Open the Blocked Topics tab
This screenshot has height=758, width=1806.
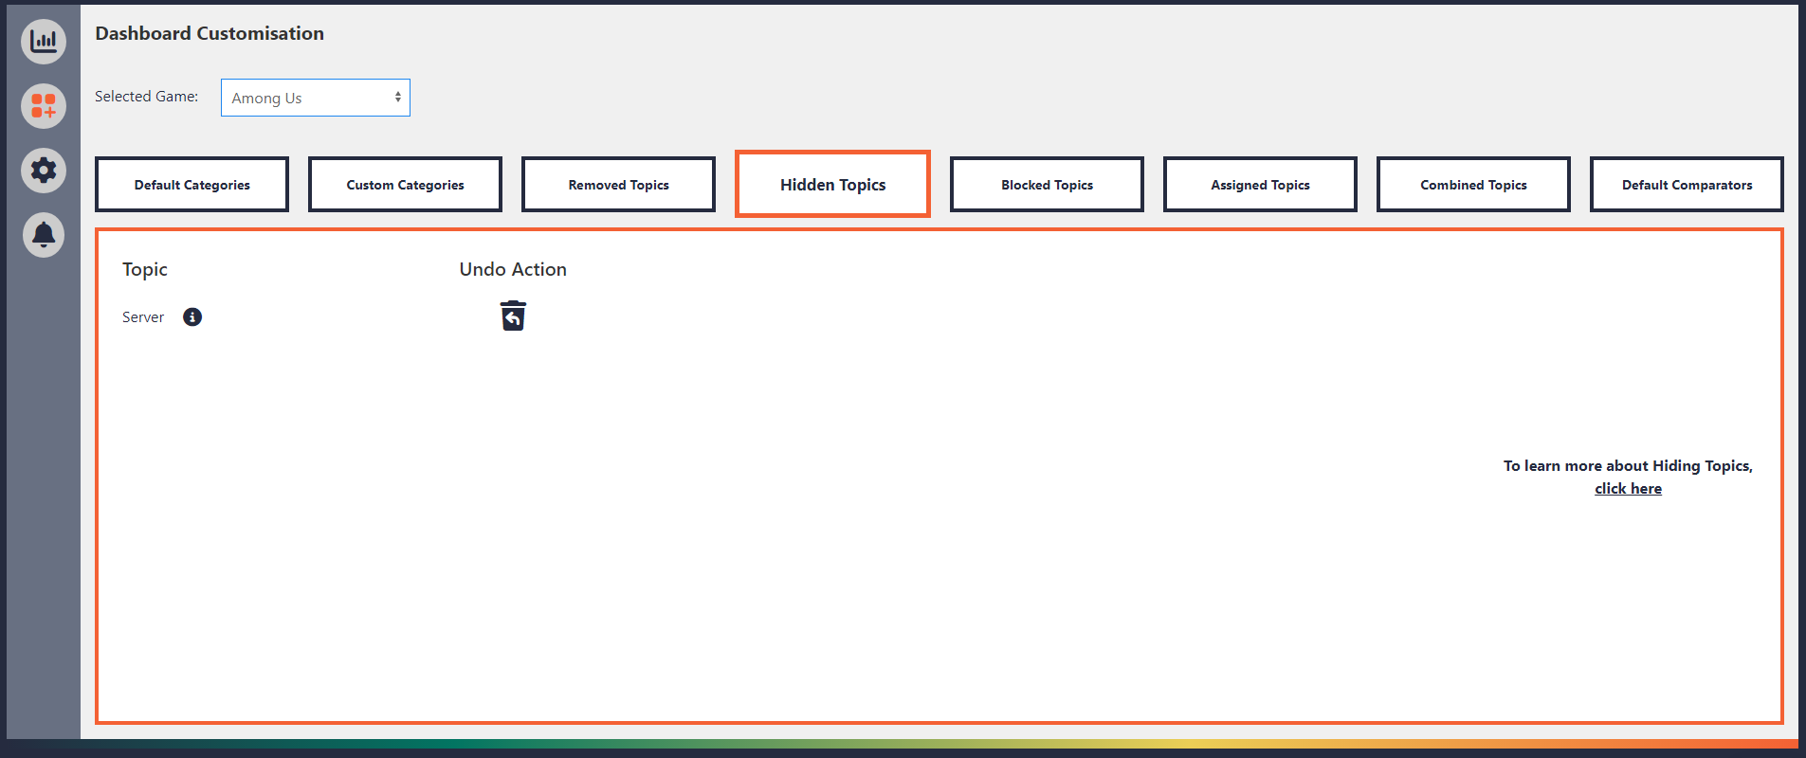tap(1048, 185)
